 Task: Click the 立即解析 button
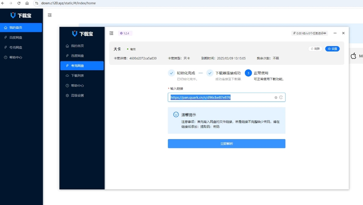(x=226, y=144)
